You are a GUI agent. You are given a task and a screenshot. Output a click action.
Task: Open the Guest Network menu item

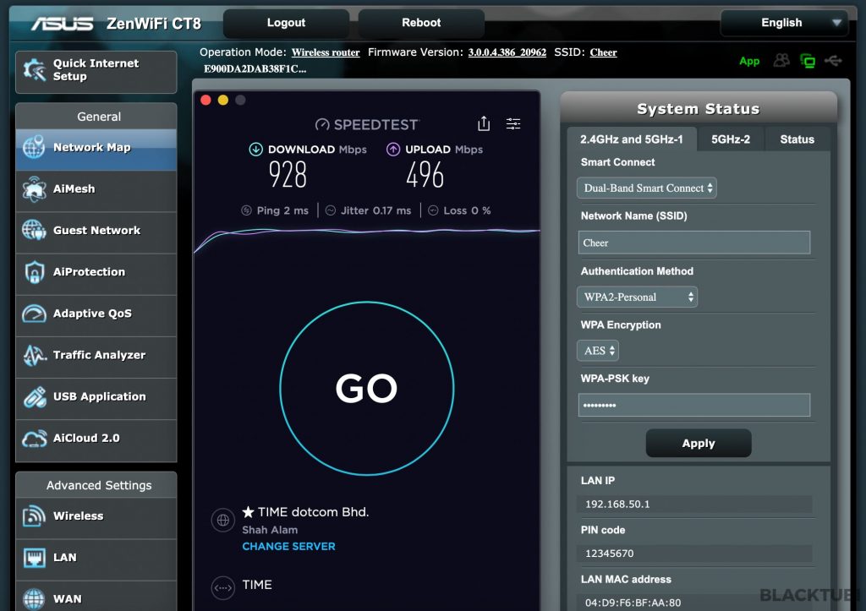tap(96, 232)
